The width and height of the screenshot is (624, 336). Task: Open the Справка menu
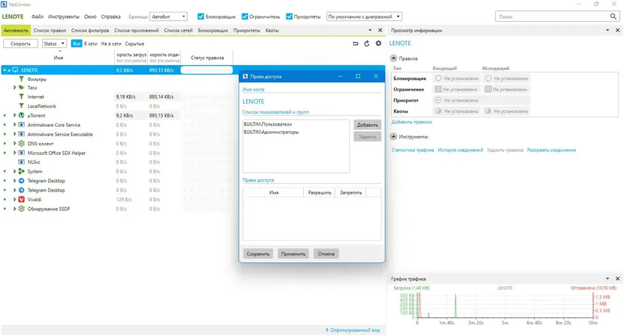coord(110,17)
